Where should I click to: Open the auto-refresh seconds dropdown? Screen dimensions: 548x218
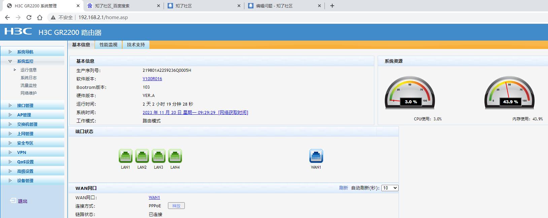pyautogui.click(x=390, y=188)
